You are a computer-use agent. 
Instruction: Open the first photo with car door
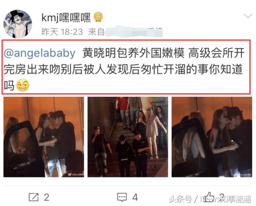(44, 137)
